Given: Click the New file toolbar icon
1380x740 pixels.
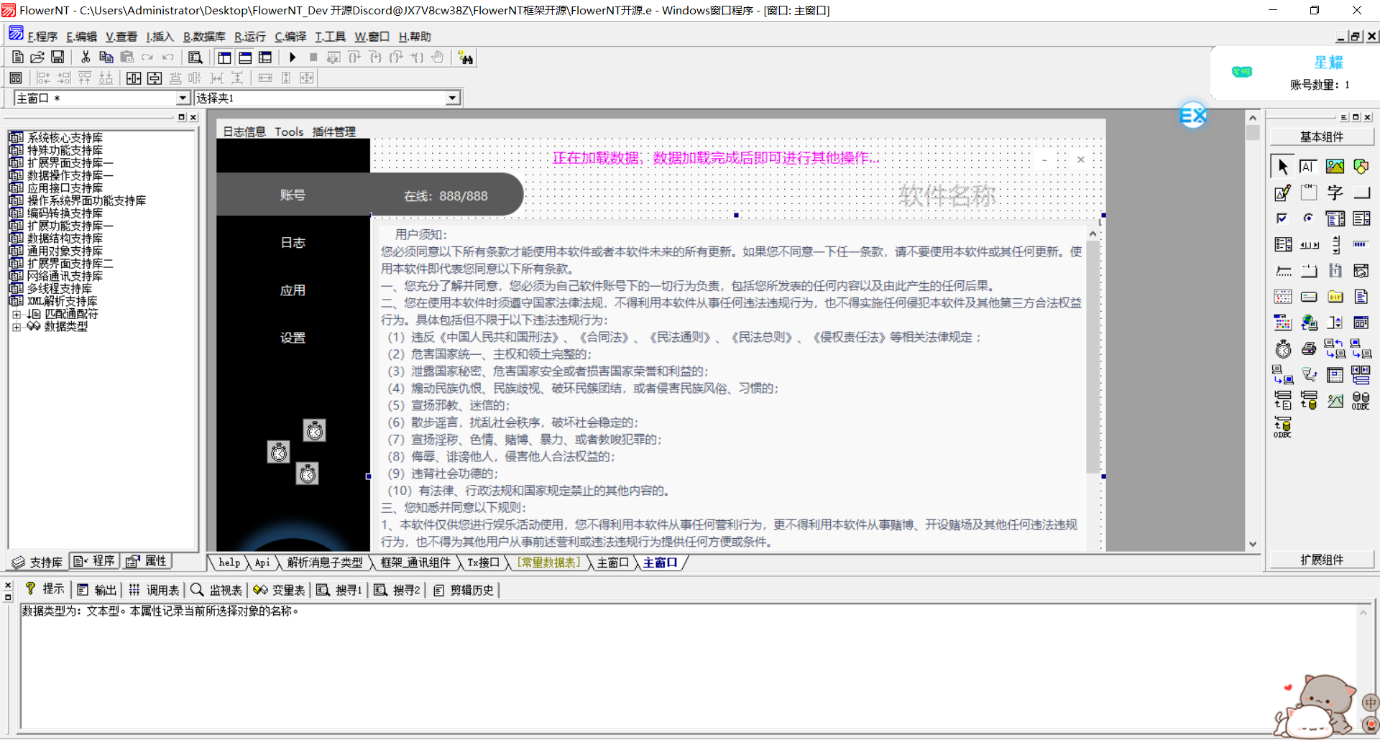Looking at the screenshot, I should click(18, 57).
